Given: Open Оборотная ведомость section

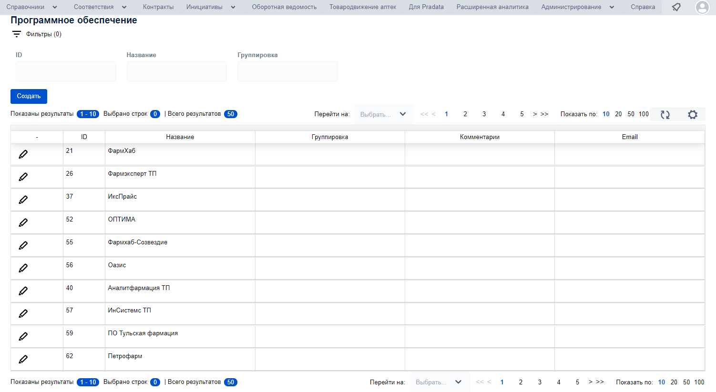Looking at the screenshot, I should point(284,7).
